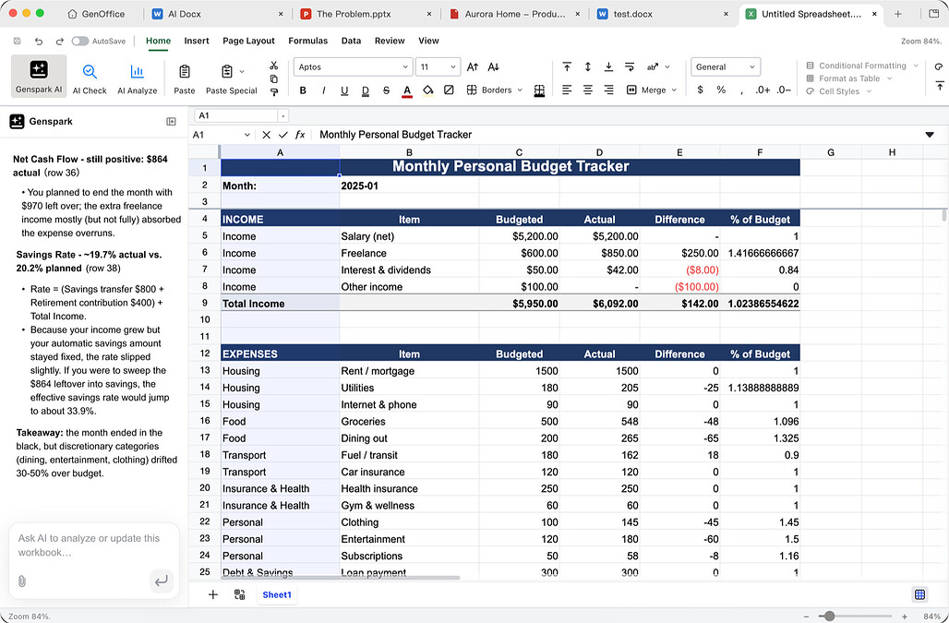Run AI Check on the workbook
This screenshot has width=949, height=623.
[x=90, y=78]
